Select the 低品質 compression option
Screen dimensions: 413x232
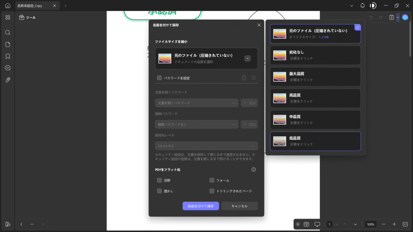(x=315, y=141)
